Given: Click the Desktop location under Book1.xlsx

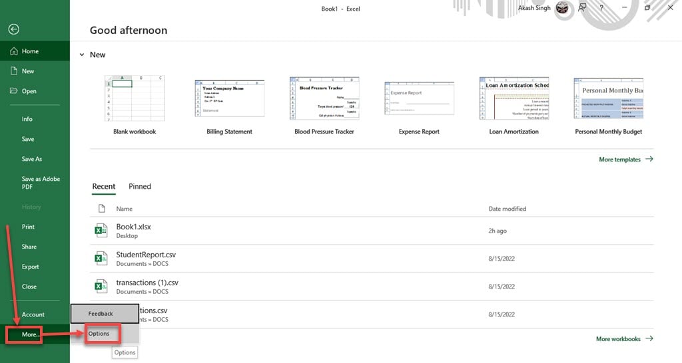Looking at the screenshot, I should click(x=127, y=236).
